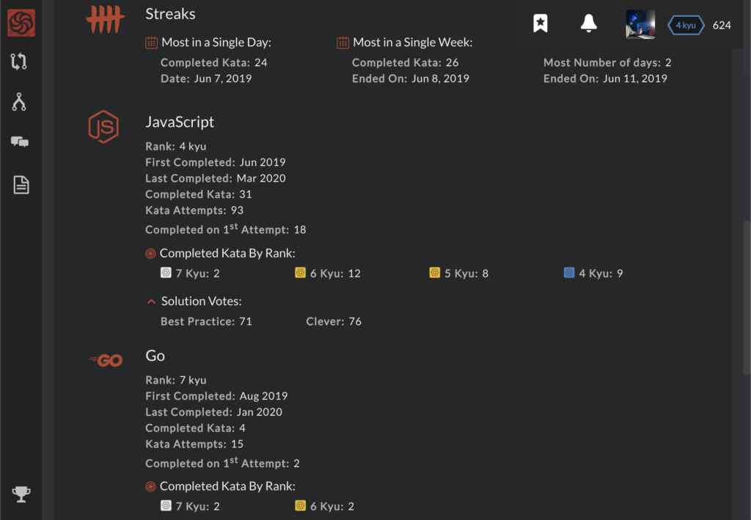751x520 pixels.
Task: Open the Practice (kata) sidebar icon
Action: [x=20, y=62]
